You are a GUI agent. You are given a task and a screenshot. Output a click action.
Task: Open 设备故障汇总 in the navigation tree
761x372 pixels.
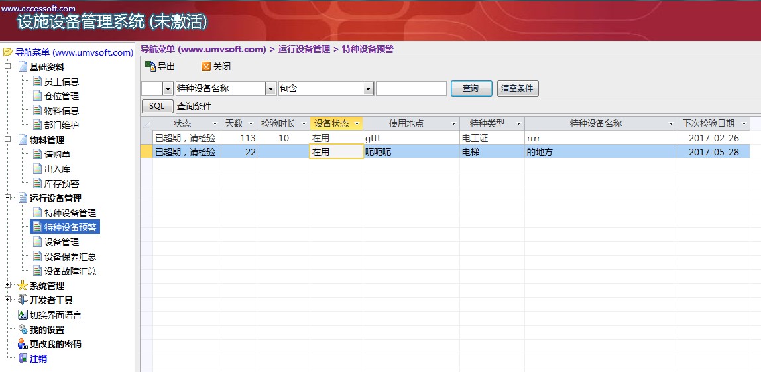coord(70,271)
